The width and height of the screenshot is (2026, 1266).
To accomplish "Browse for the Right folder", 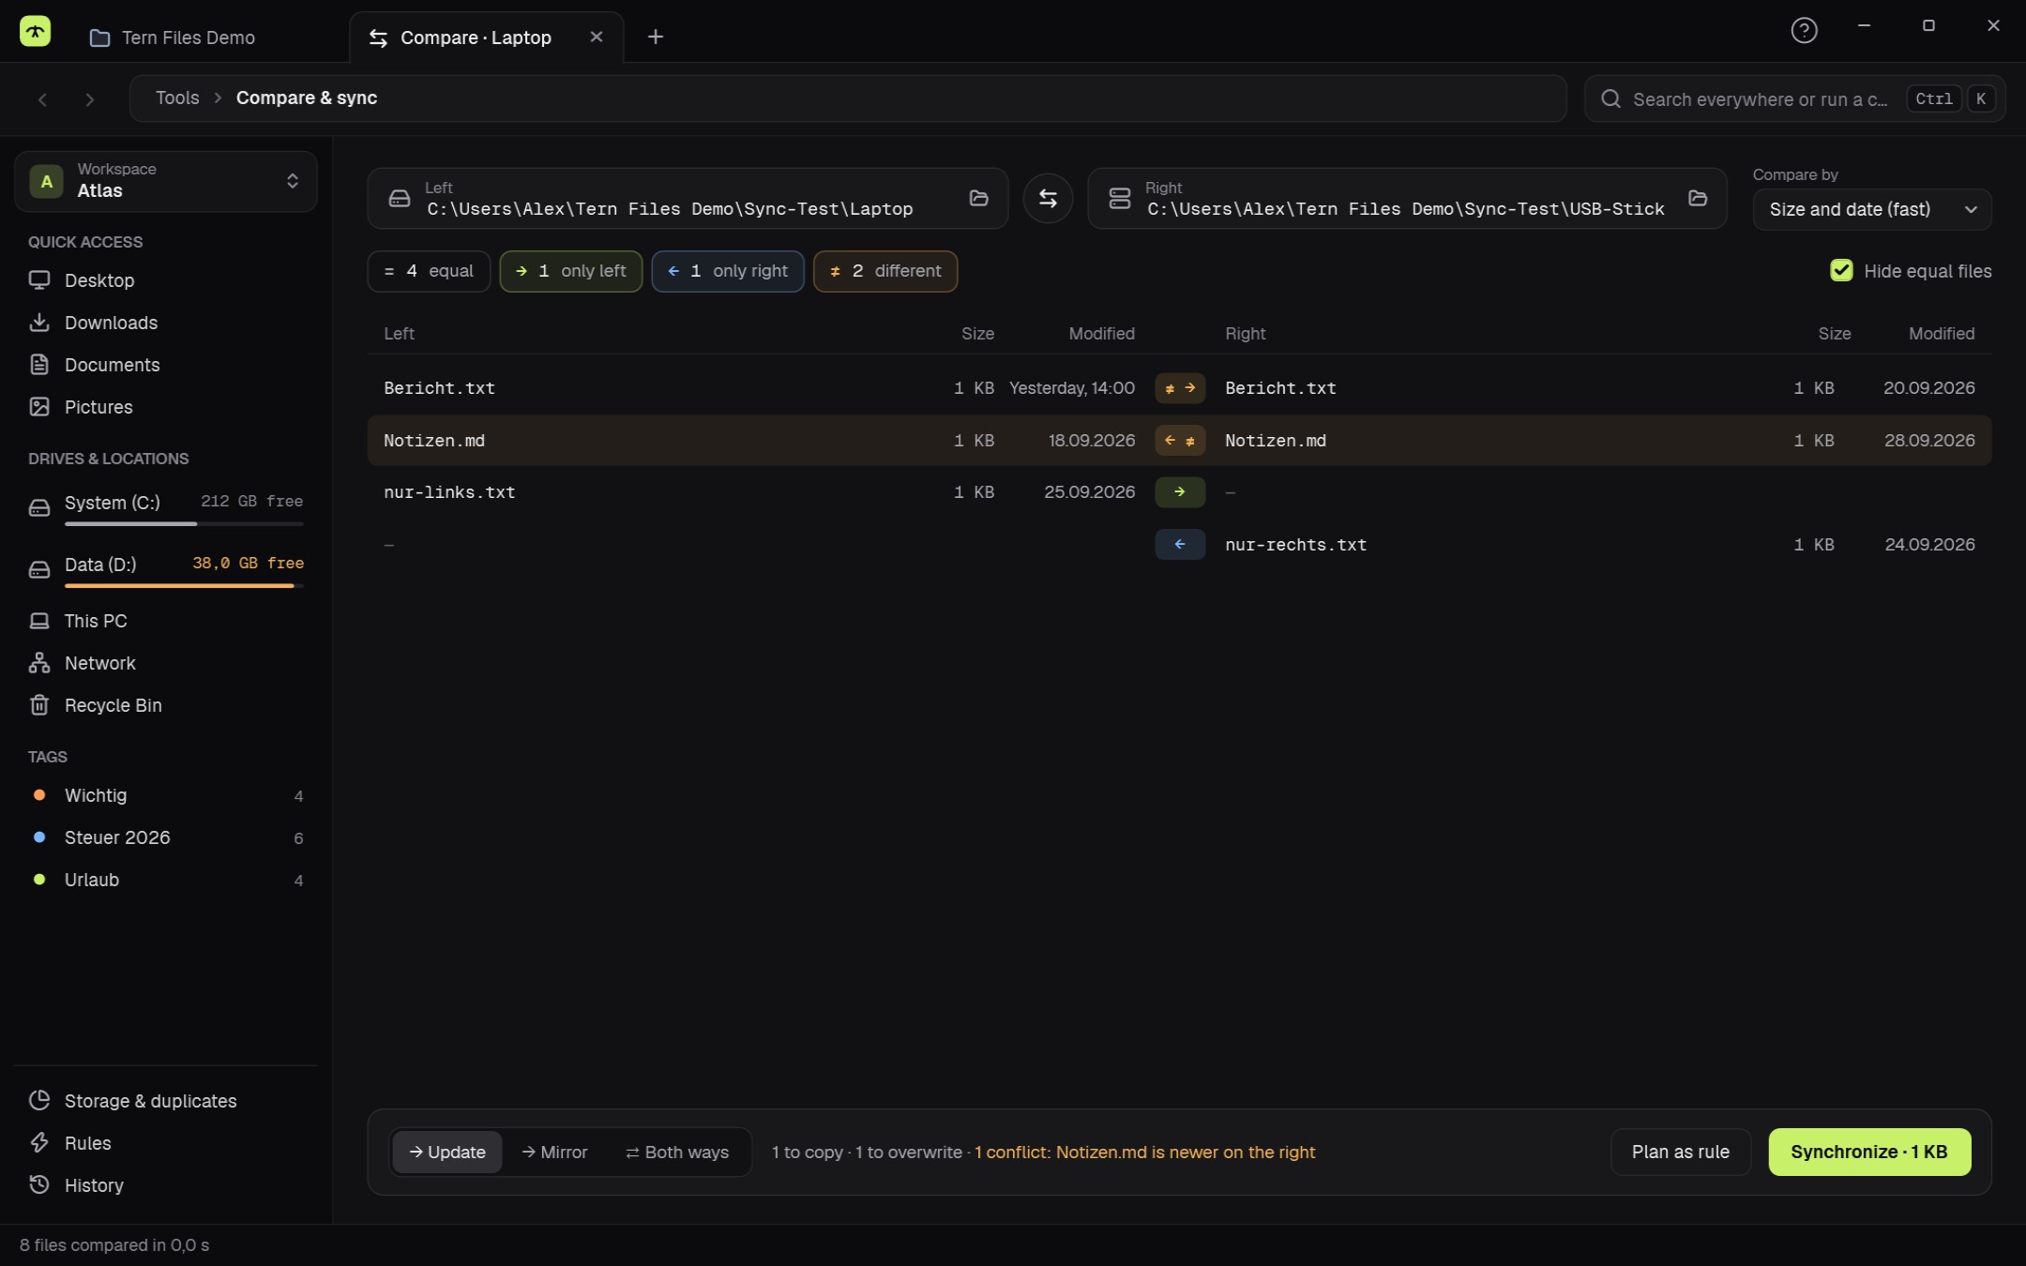I will 1697,198.
